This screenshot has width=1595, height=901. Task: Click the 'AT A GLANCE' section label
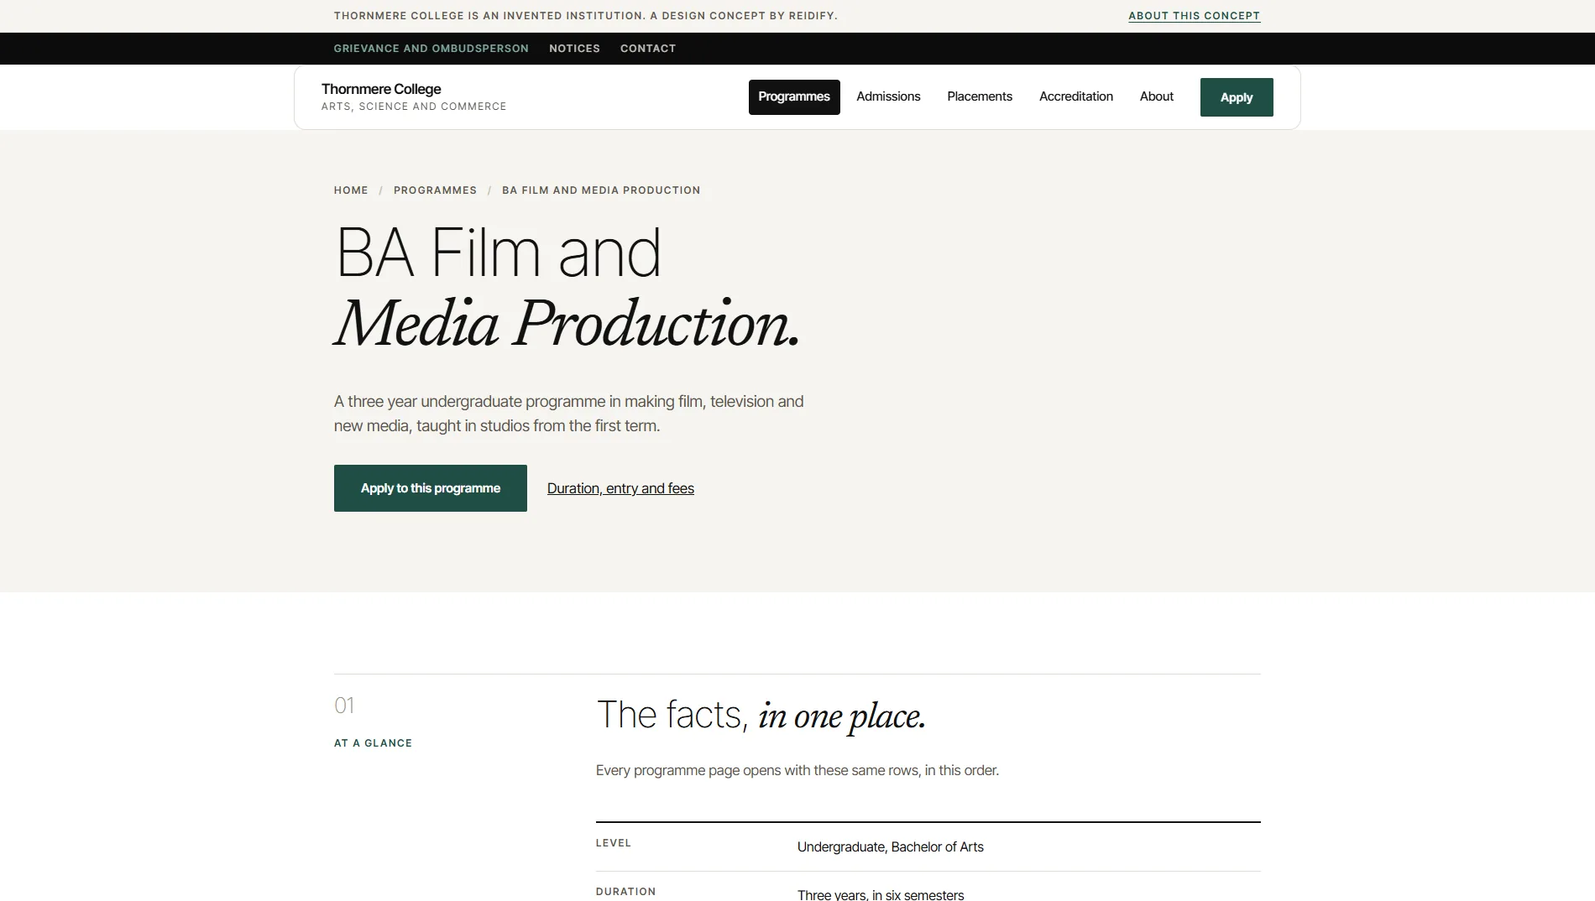(373, 743)
